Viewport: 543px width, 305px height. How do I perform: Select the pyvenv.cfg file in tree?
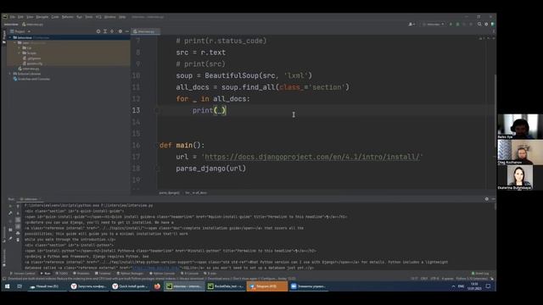(x=33, y=64)
